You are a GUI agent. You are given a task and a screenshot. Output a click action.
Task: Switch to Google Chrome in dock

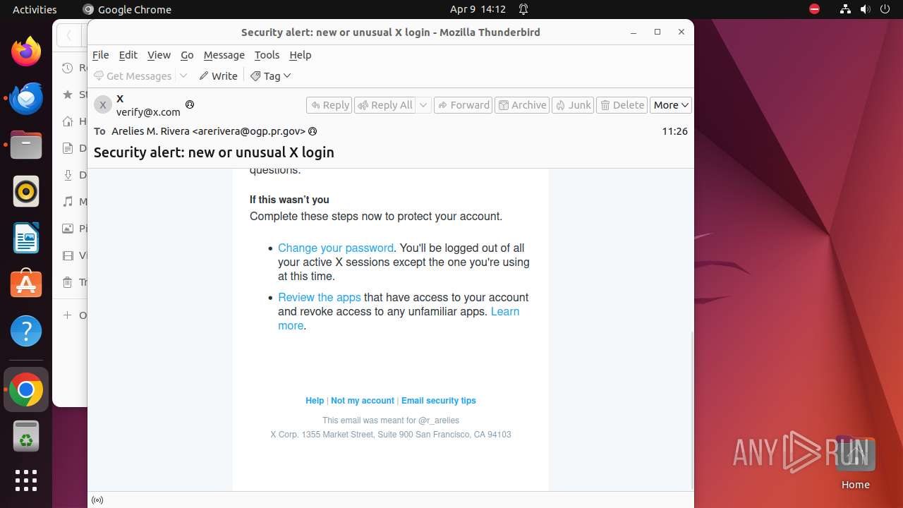pos(26,389)
